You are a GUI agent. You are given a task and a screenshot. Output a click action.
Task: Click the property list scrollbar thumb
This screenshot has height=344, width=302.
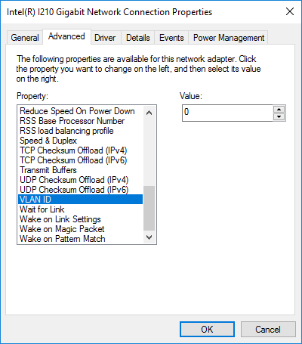pos(149,208)
